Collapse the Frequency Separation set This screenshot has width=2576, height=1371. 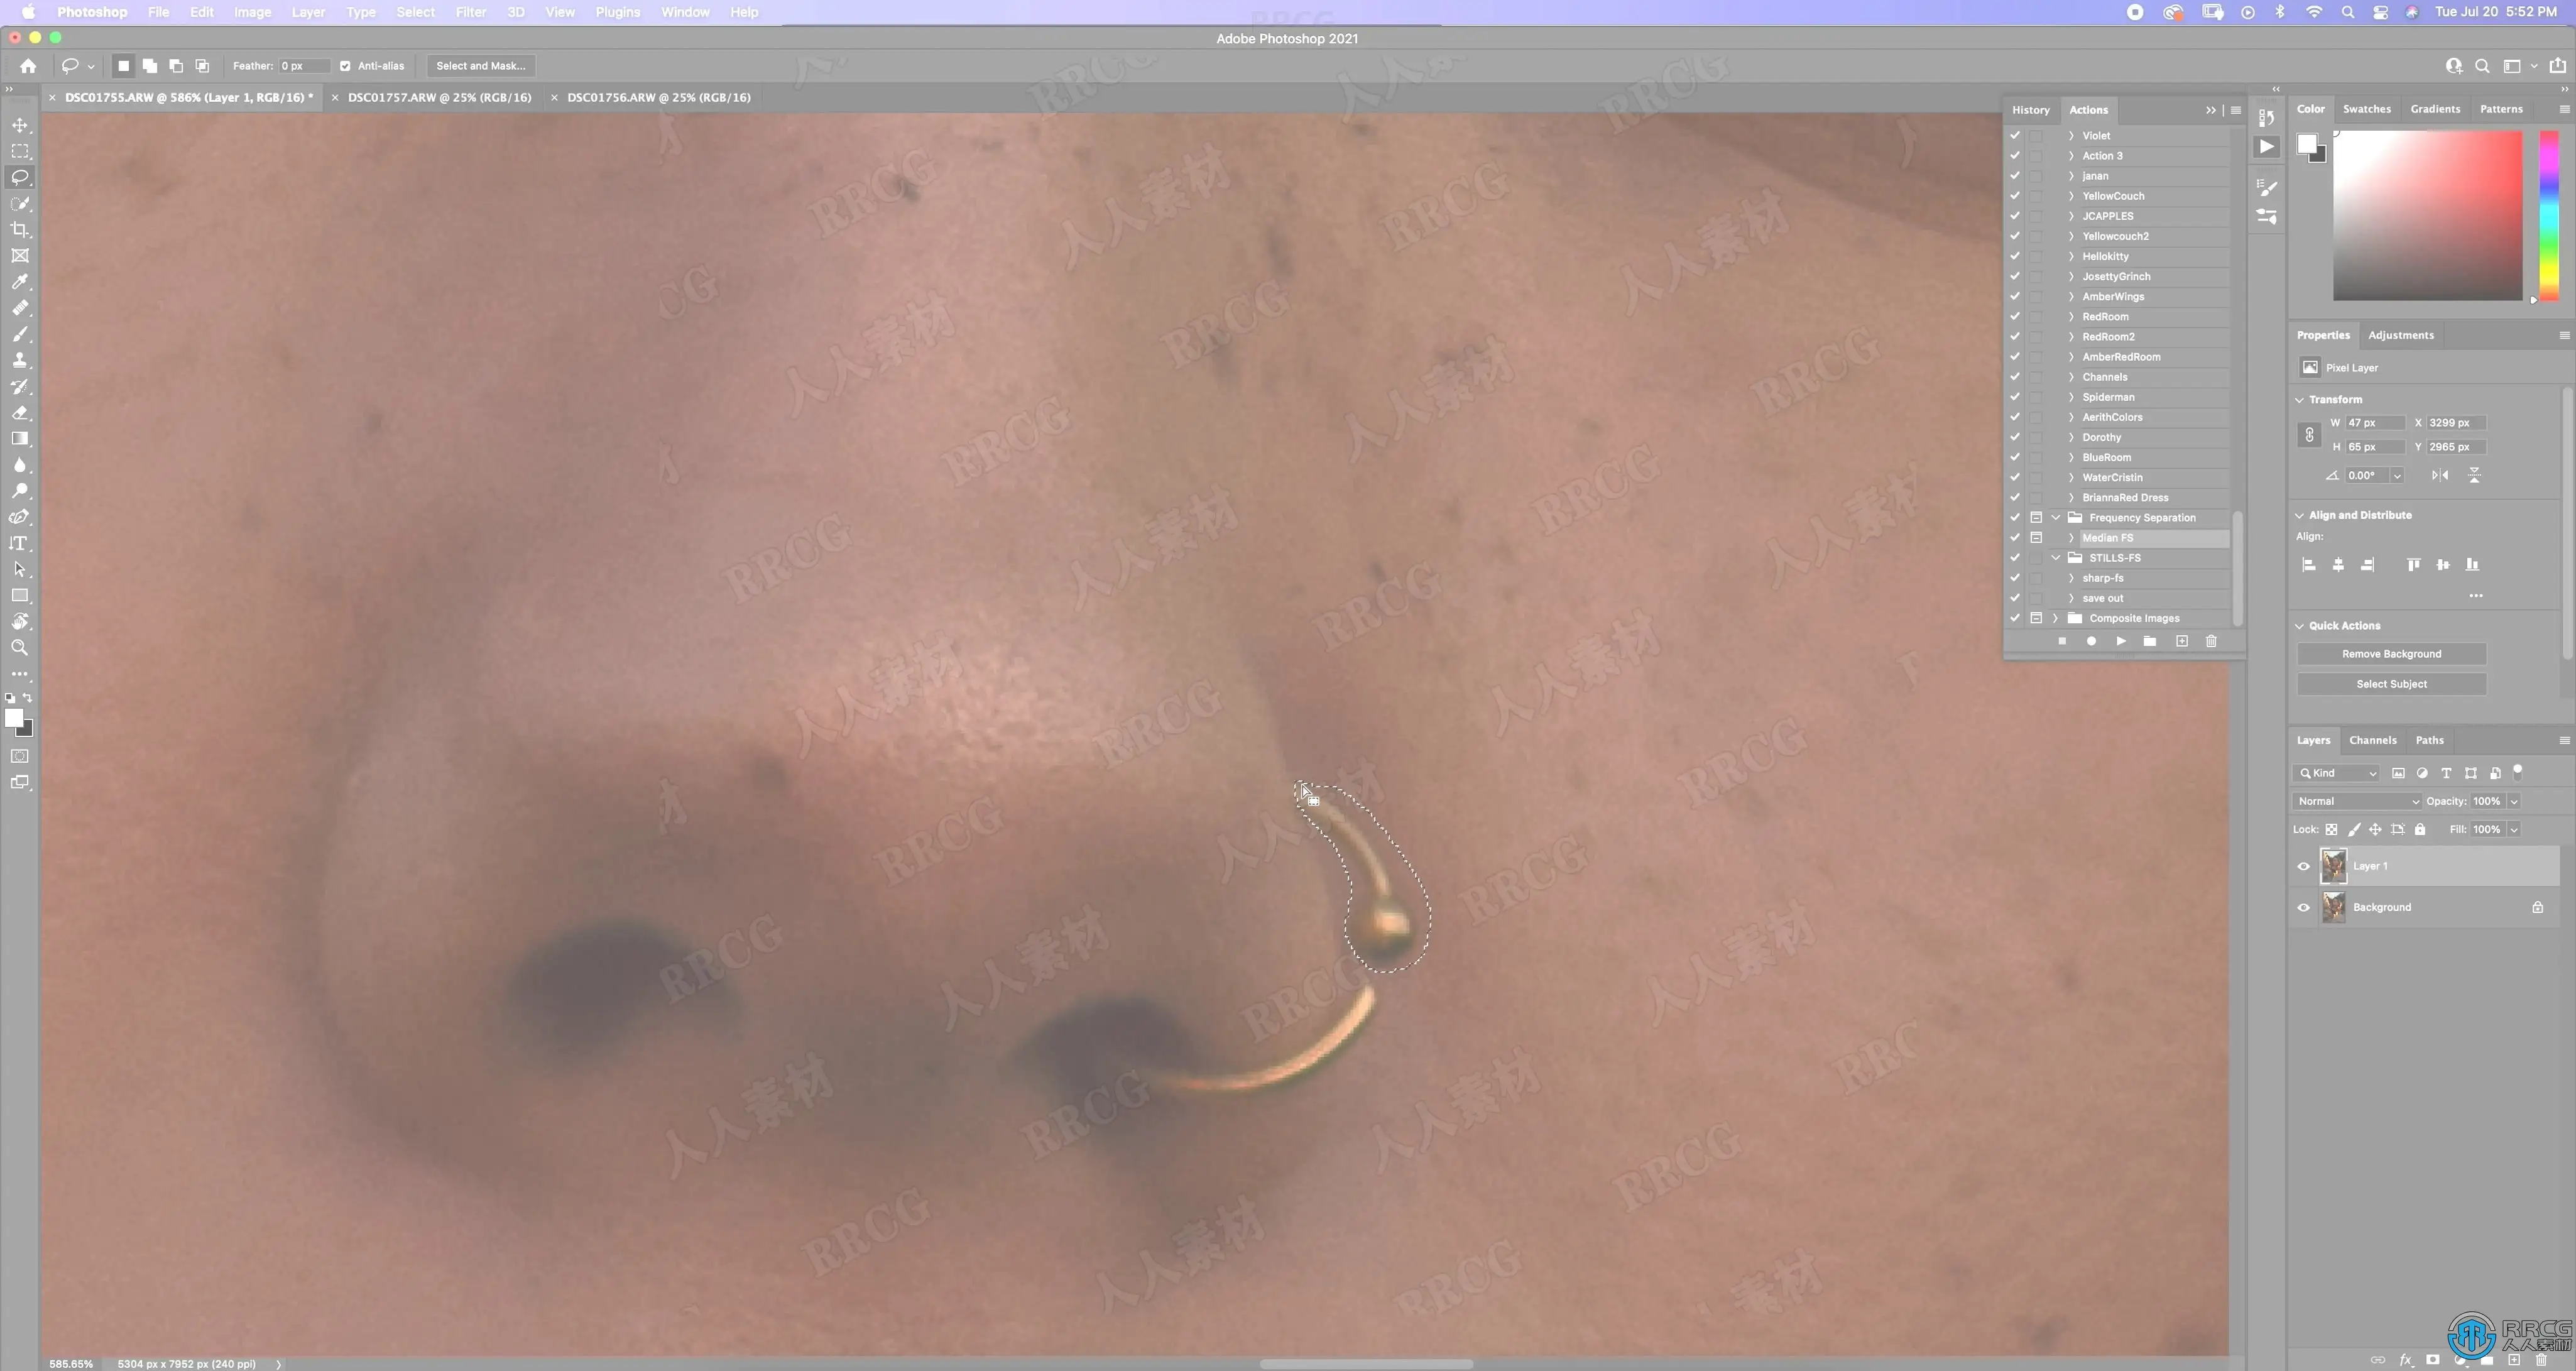pyautogui.click(x=2056, y=518)
